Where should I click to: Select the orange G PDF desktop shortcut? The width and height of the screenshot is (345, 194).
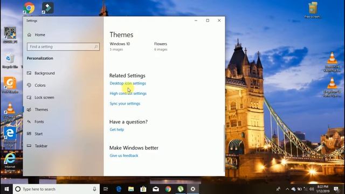(x=10, y=85)
